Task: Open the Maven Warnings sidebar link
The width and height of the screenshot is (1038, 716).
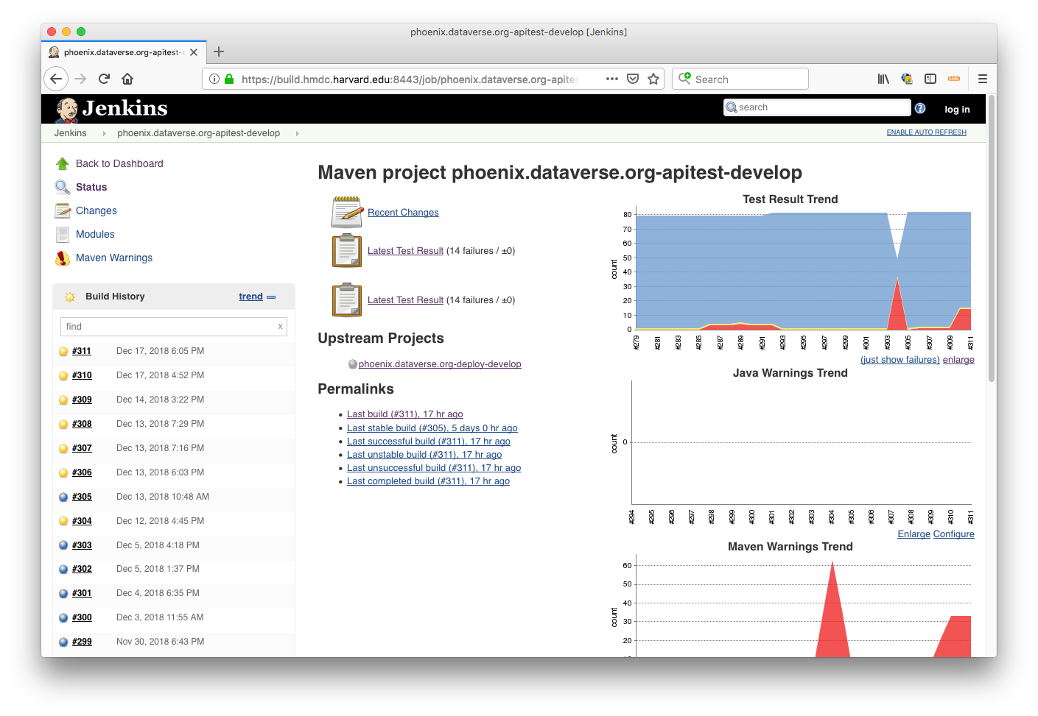Action: click(x=114, y=258)
